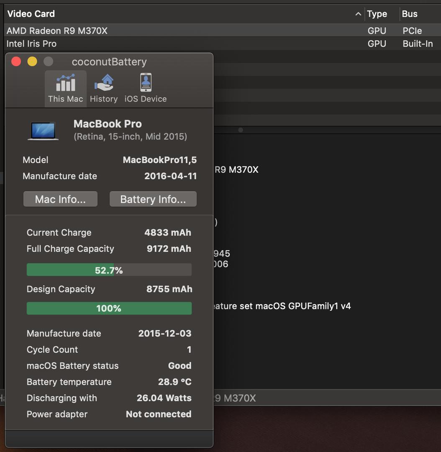Click the Retina, 15-inch, Mid 2015 subtitle
441x452 pixels.
pyautogui.click(x=130, y=136)
